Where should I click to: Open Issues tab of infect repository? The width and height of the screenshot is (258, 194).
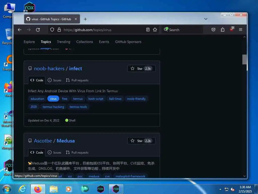tap(54, 80)
